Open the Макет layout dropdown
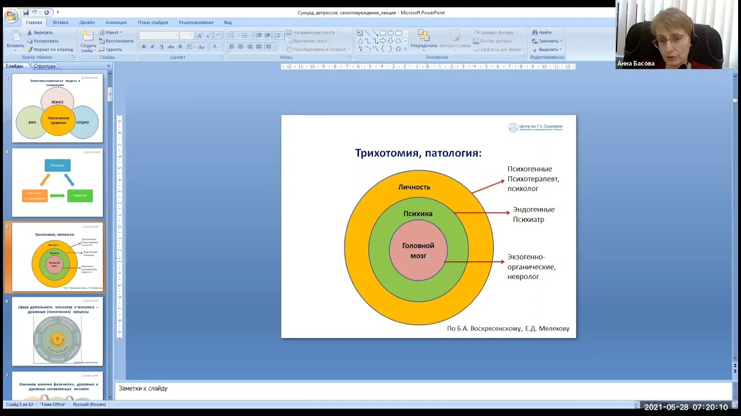This screenshot has width=741, height=416. [110, 32]
